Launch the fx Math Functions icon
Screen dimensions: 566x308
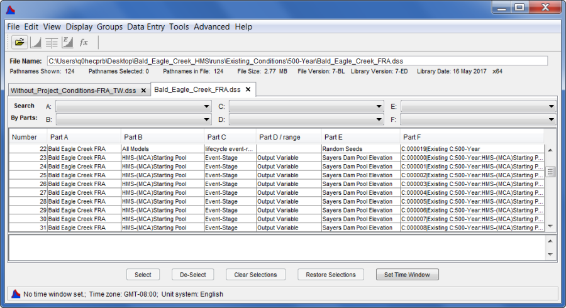(x=84, y=42)
